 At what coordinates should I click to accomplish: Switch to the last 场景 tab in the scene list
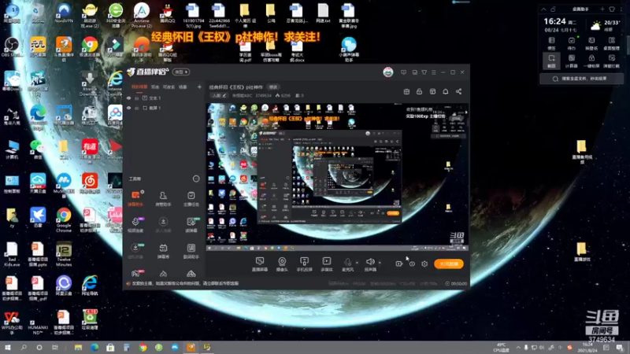point(183,87)
